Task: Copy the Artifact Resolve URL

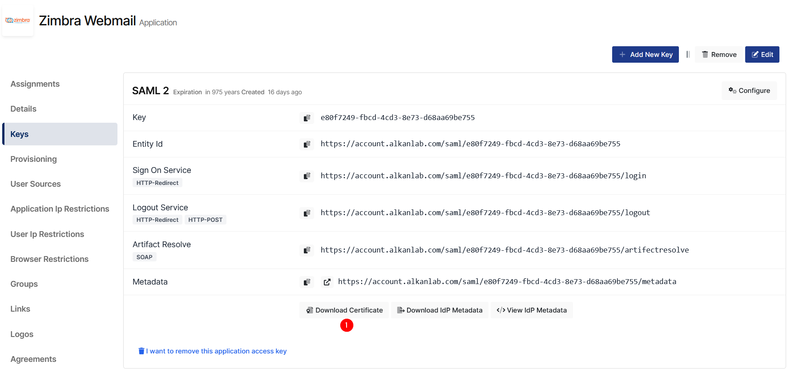Action: 307,250
